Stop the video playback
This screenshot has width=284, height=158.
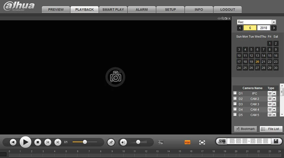pyautogui.click(x=38, y=142)
